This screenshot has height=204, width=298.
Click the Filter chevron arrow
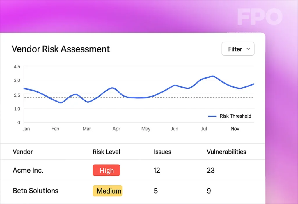tap(248, 49)
